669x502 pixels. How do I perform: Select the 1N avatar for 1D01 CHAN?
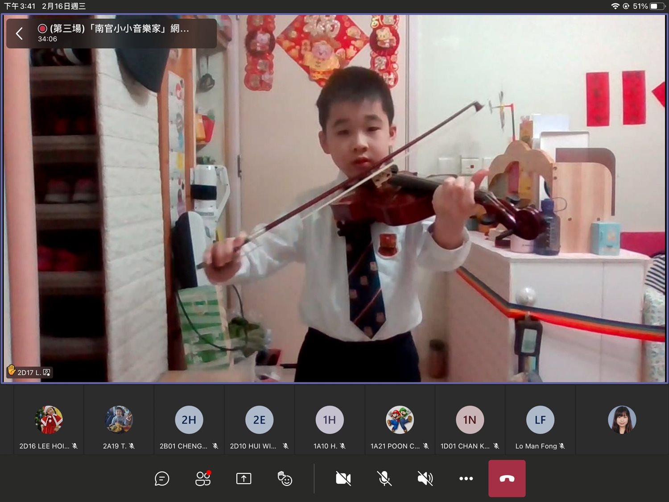470,420
